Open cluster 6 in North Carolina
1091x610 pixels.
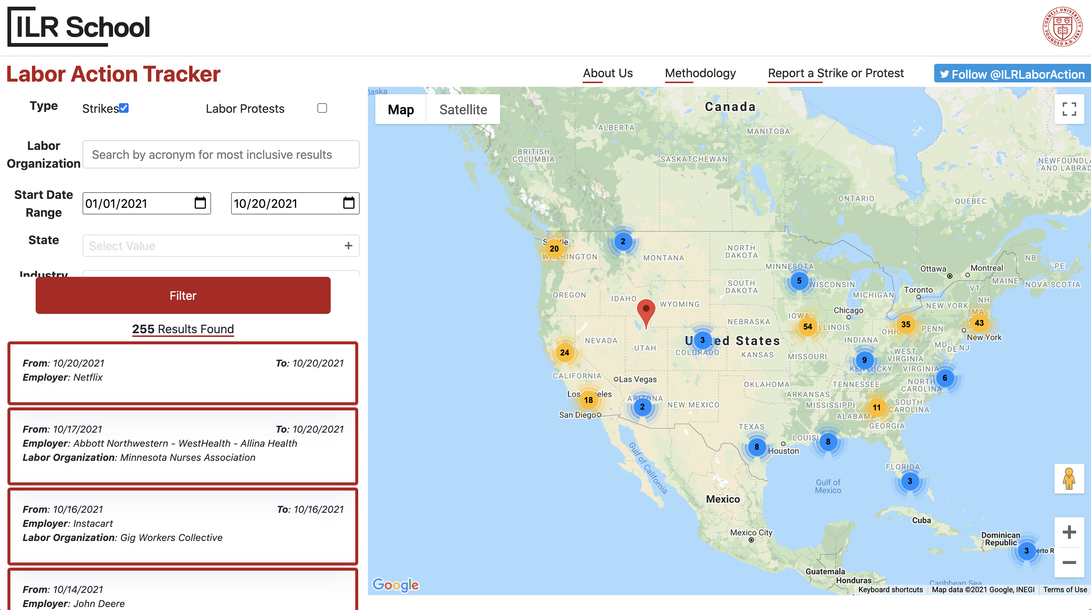[945, 378]
